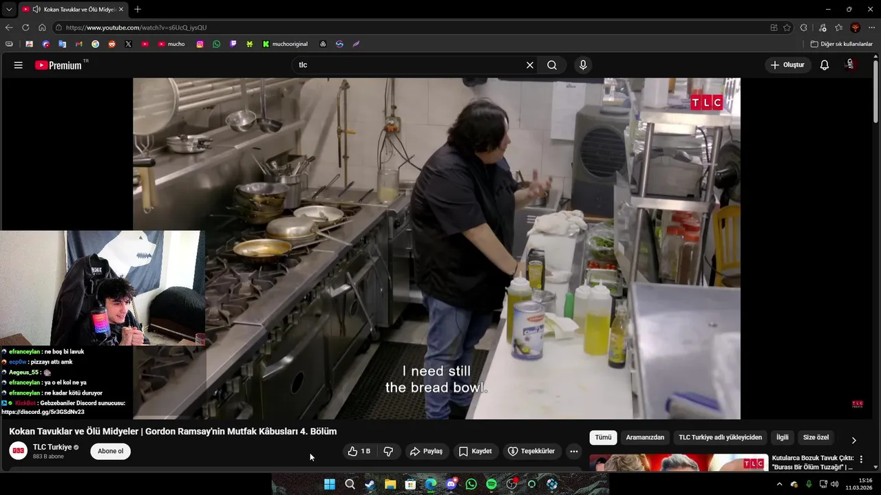Click the video player area

click(436, 248)
